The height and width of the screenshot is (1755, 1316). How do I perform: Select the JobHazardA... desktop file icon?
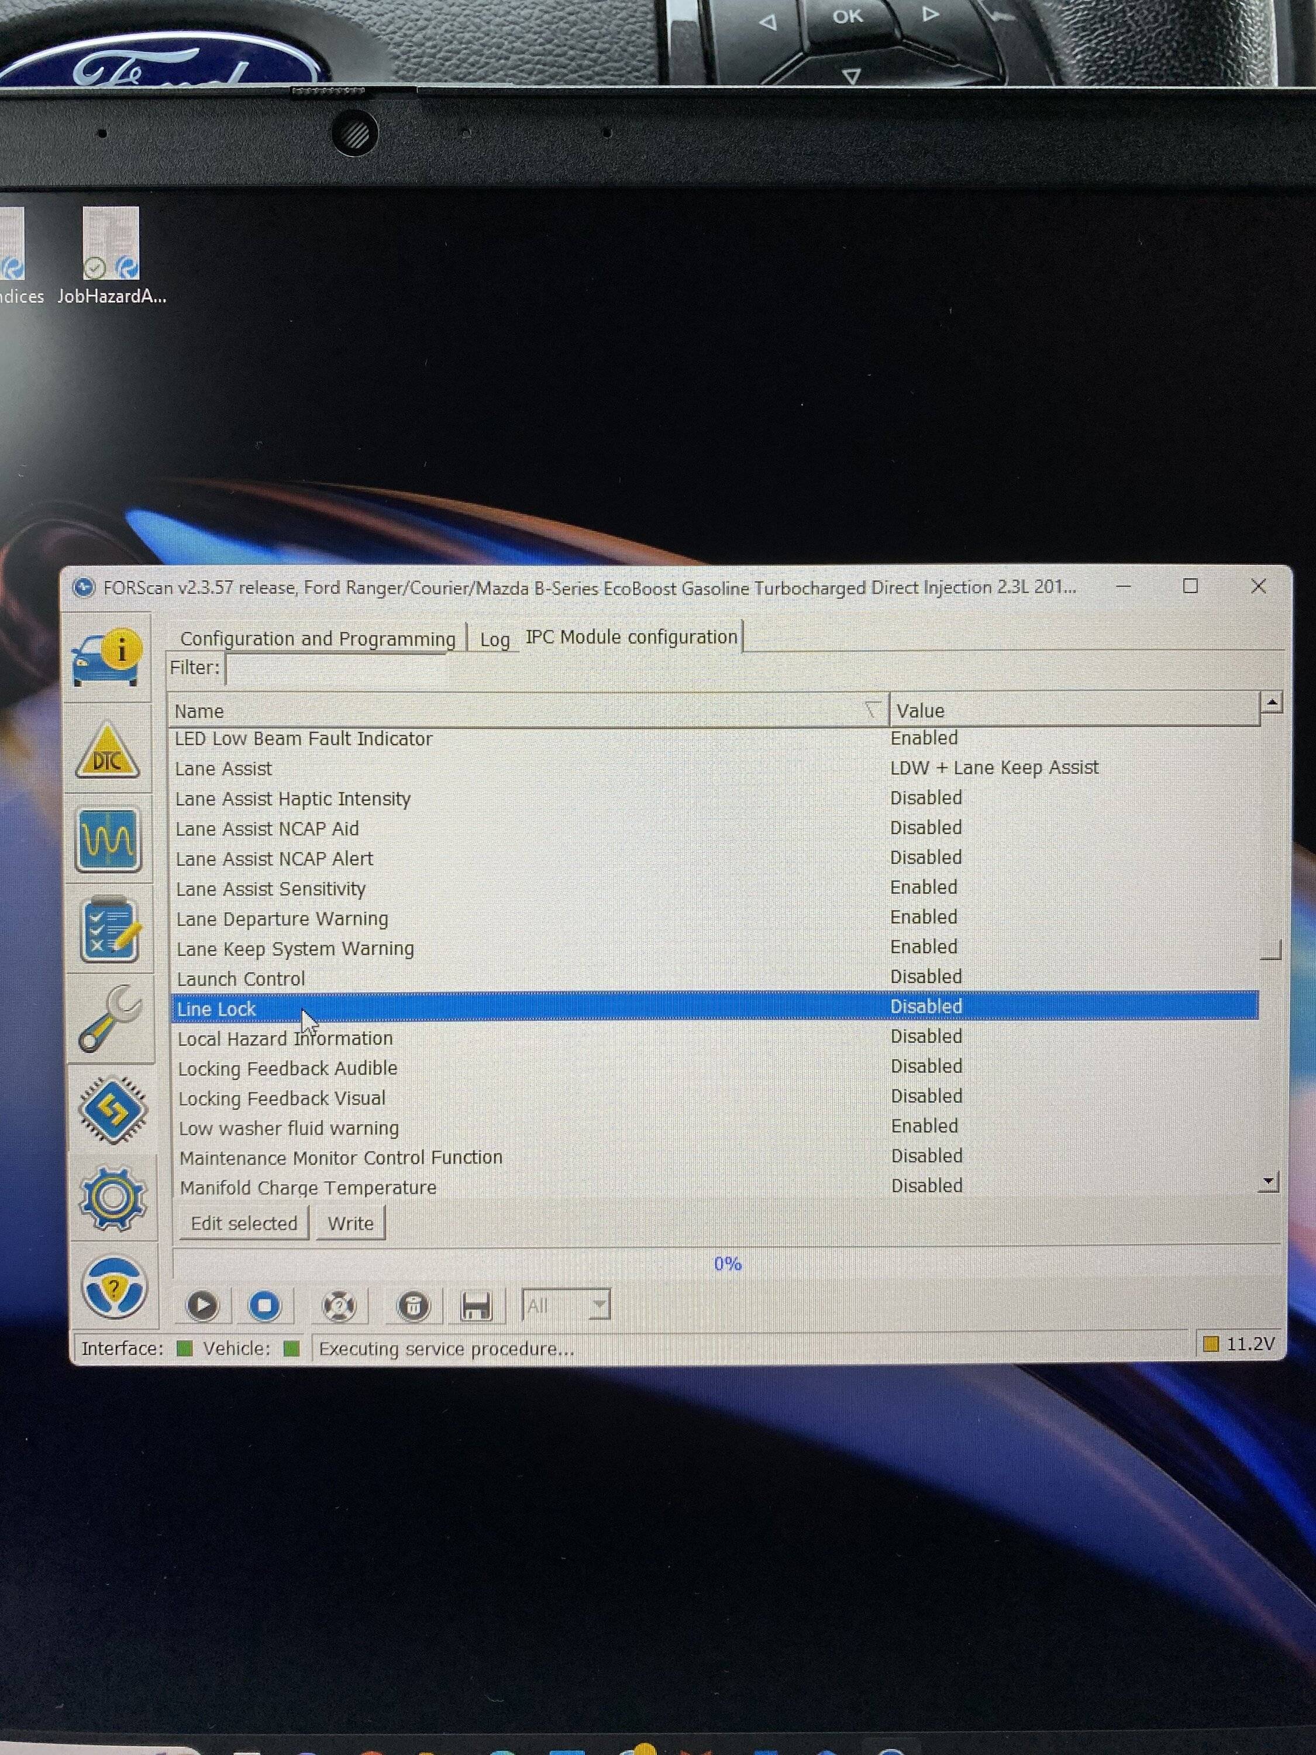(x=112, y=256)
